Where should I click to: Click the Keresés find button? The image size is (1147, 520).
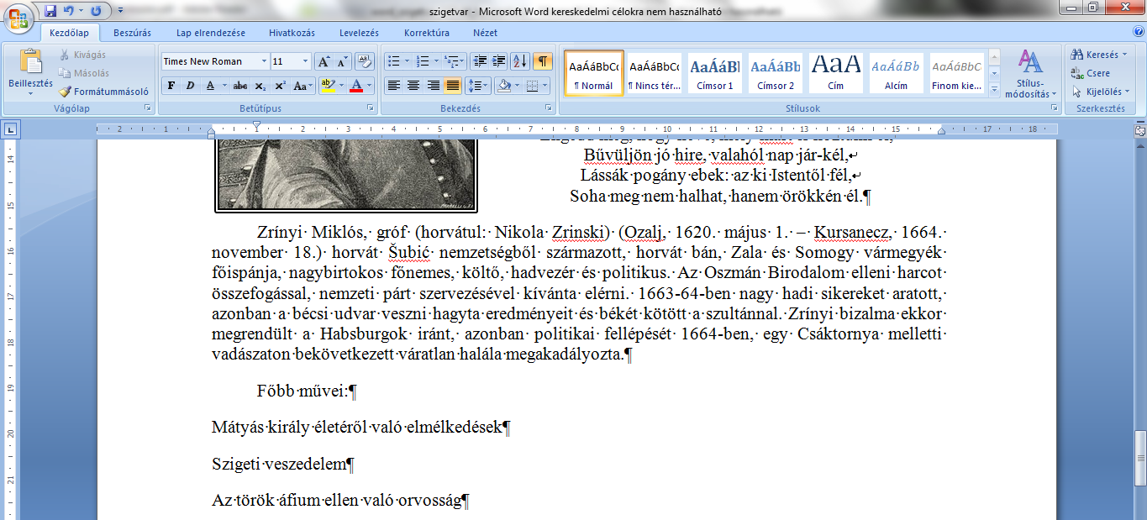point(1098,55)
